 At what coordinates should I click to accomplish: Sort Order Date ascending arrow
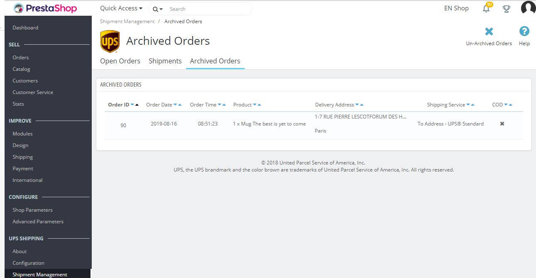(x=180, y=105)
